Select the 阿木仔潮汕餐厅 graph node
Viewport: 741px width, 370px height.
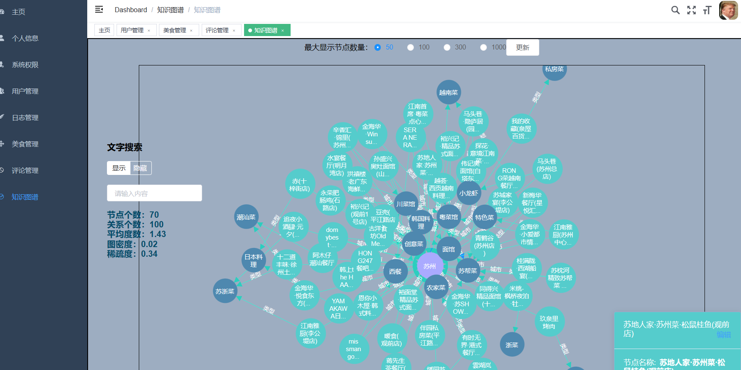pyautogui.click(x=322, y=259)
